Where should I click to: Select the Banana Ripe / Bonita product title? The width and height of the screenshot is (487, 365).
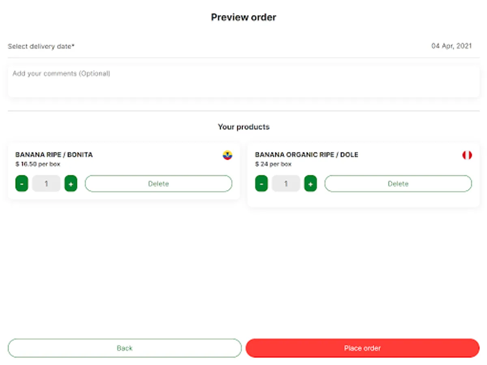point(54,155)
